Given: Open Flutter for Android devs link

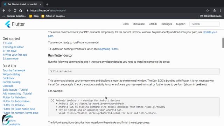Looking at the screenshot, I should pos(16,101).
